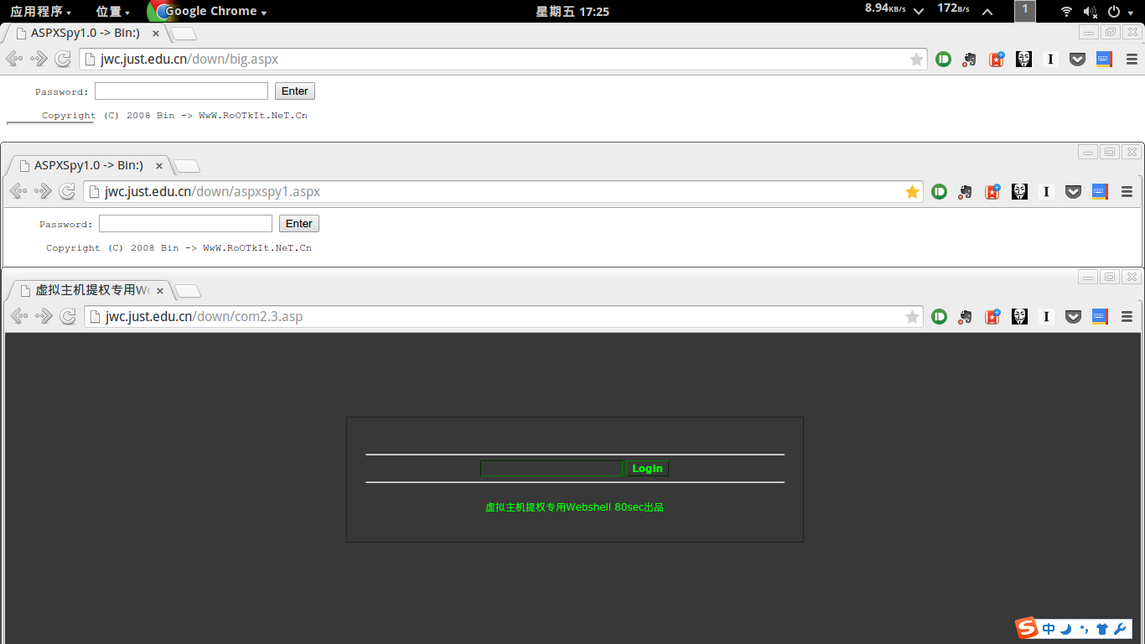Go back in aspxspy1.aspx window
This screenshot has width=1145, height=644.
point(18,191)
